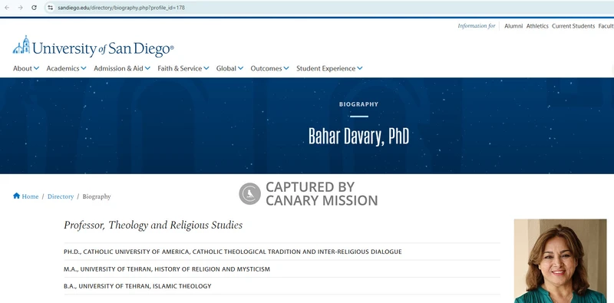The image size is (614, 303).
Task: Click the Directory breadcrumb link
Action: pyautogui.click(x=61, y=196)
